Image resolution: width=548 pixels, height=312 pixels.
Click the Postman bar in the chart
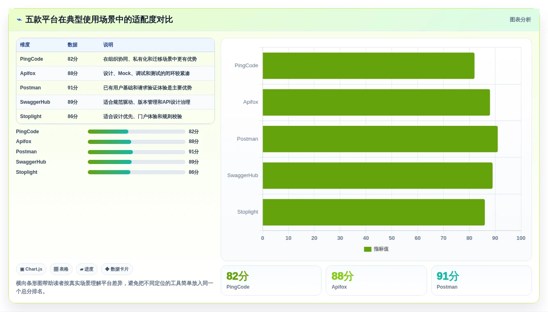380,139
